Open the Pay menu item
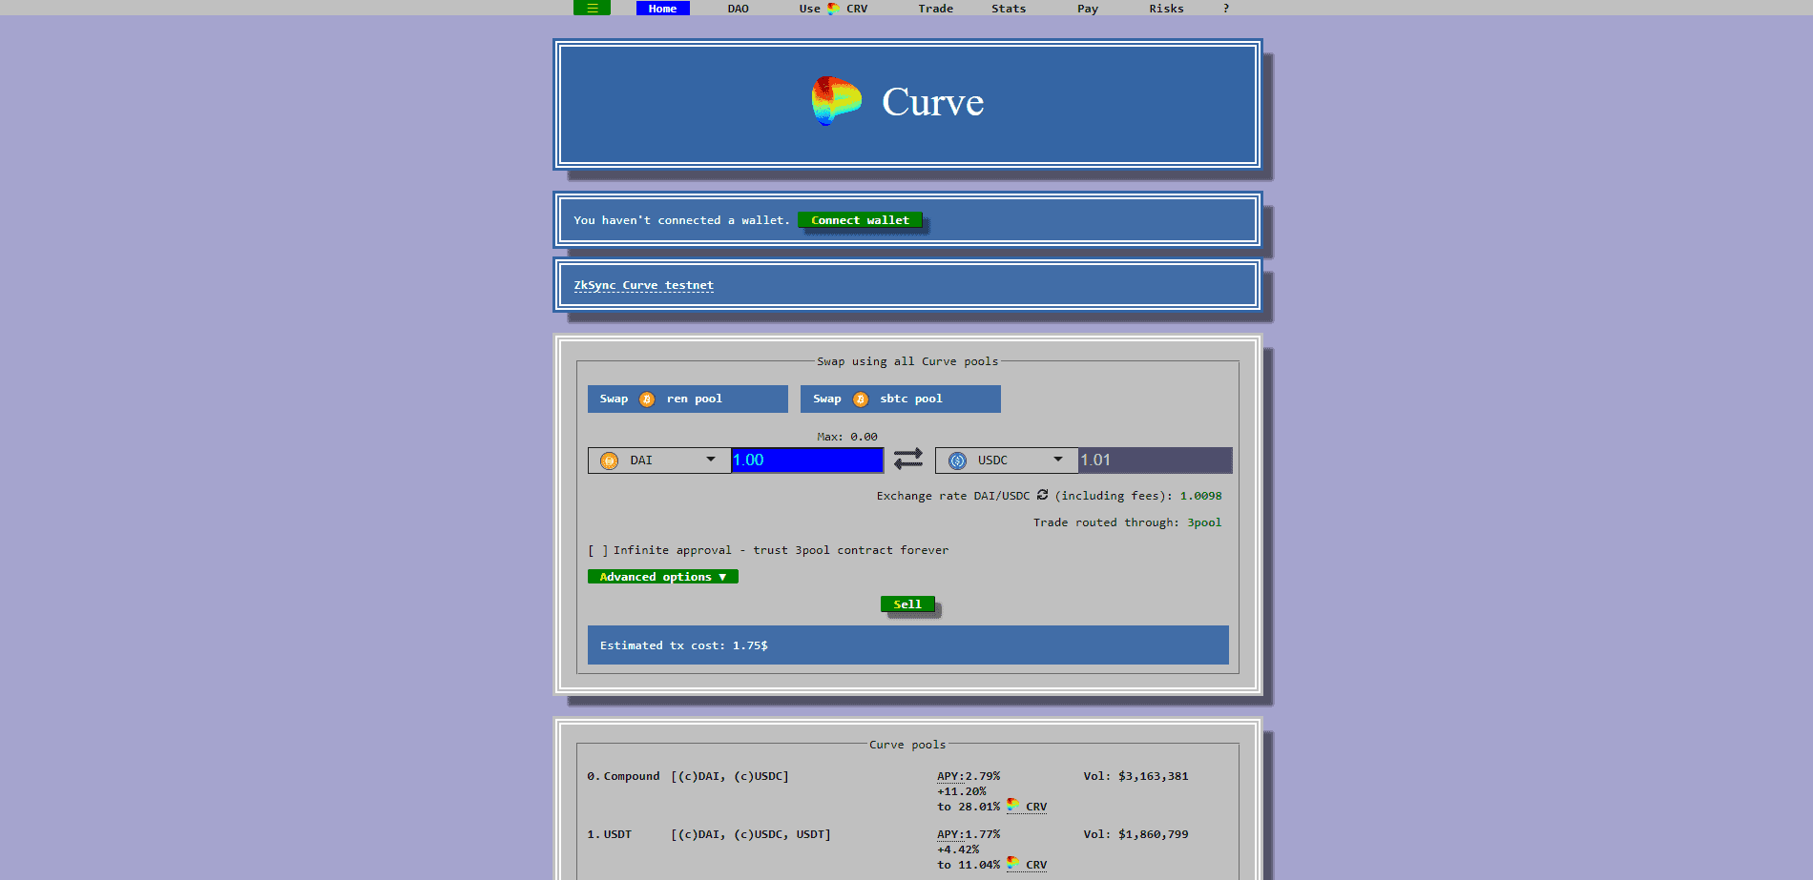 [x=1088, y=9]
